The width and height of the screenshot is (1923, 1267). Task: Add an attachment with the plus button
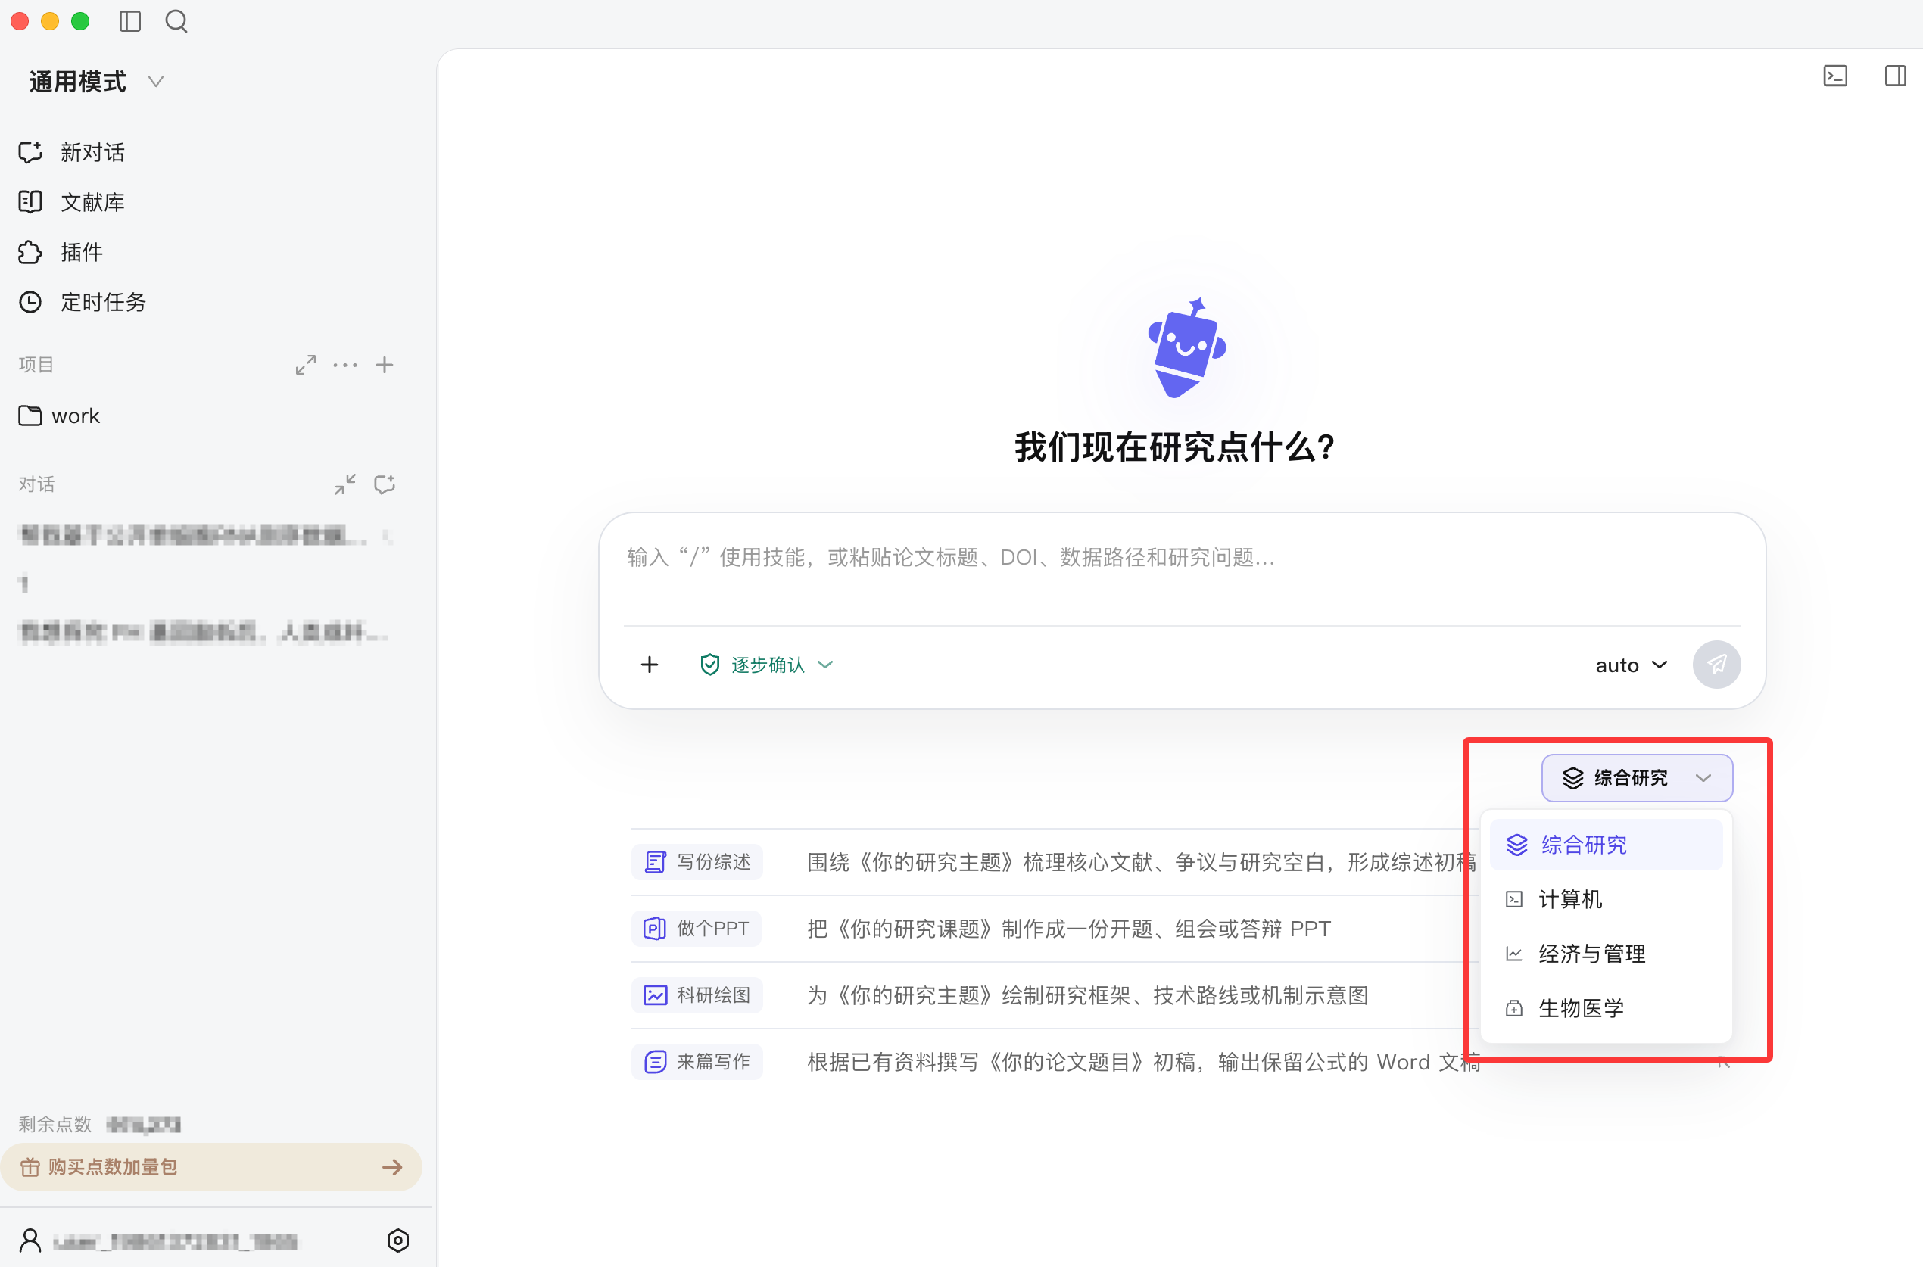(x=649, y=665)
